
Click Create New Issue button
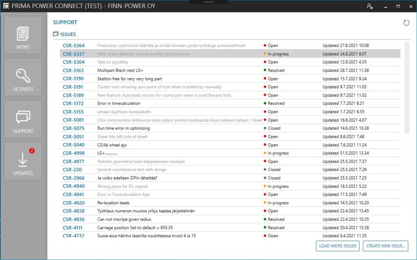pos(385,246)
